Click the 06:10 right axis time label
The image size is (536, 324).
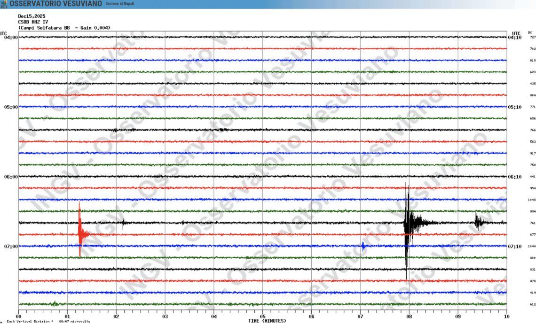tap(515, 177)
